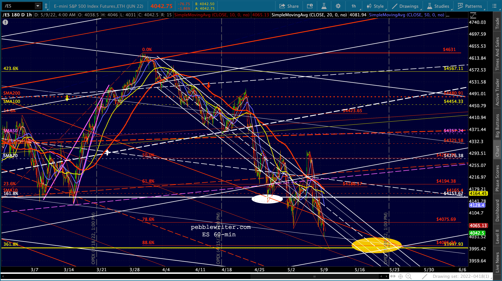502x281 pixels.
Task: Click the white ellipse drawing near 4141
Action: click(267, 199)
